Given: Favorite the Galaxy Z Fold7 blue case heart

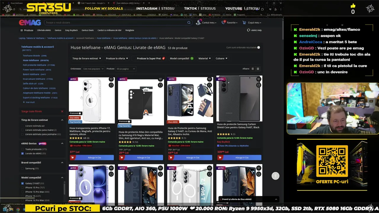Looking at the screenshot, I should tap(209, 79).
